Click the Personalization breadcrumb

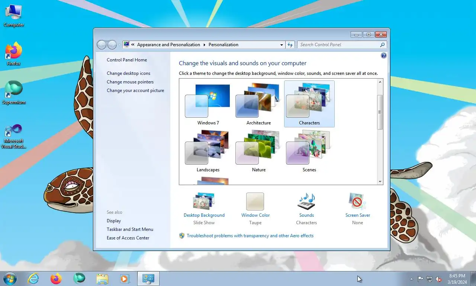[x=223, y=45]
